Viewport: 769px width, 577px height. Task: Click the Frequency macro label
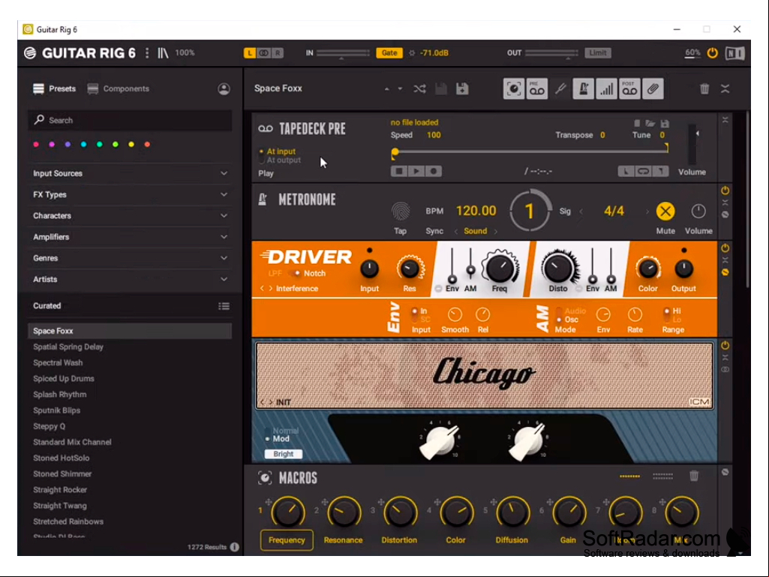click(287, 539)
